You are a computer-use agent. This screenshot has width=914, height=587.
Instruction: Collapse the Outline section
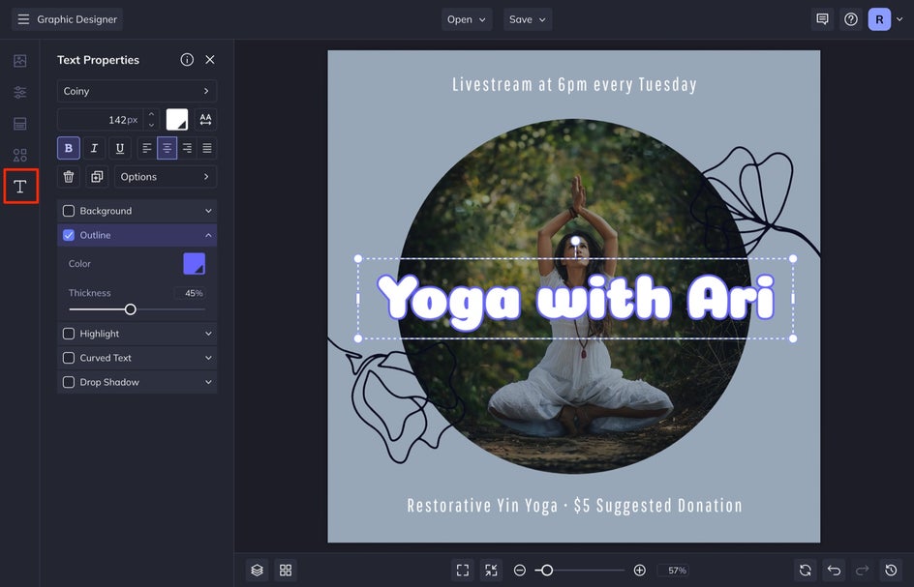[208, 235]
